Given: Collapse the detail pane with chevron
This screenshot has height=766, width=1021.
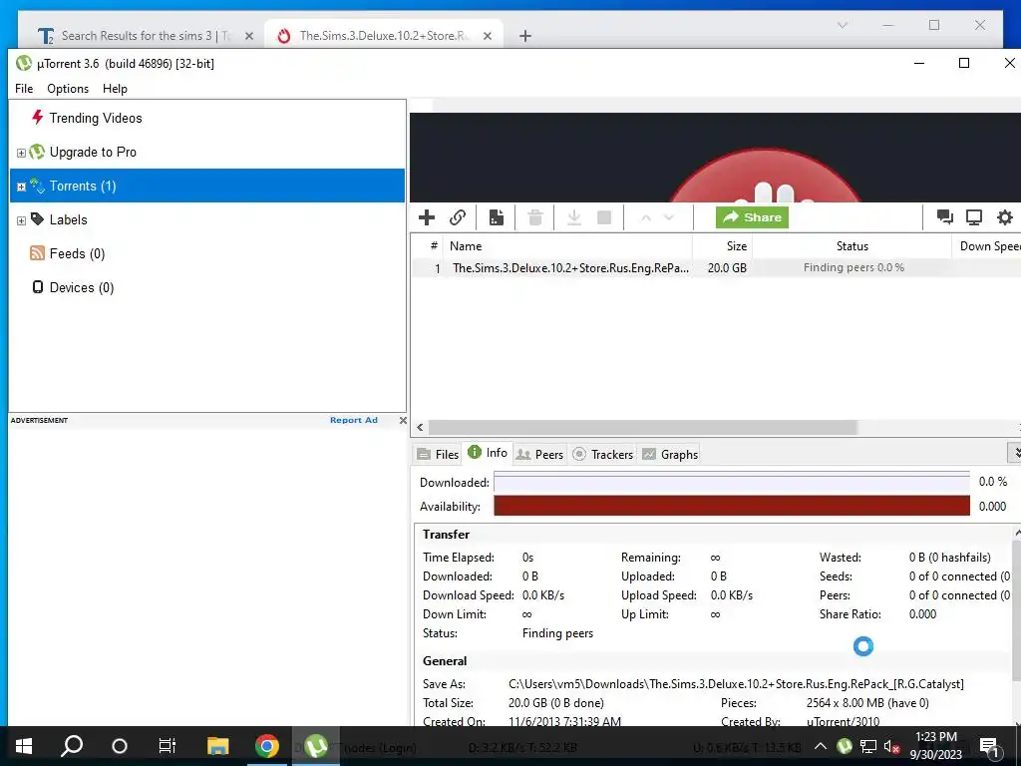Looking at the screenshot, I should point(1014,452).
